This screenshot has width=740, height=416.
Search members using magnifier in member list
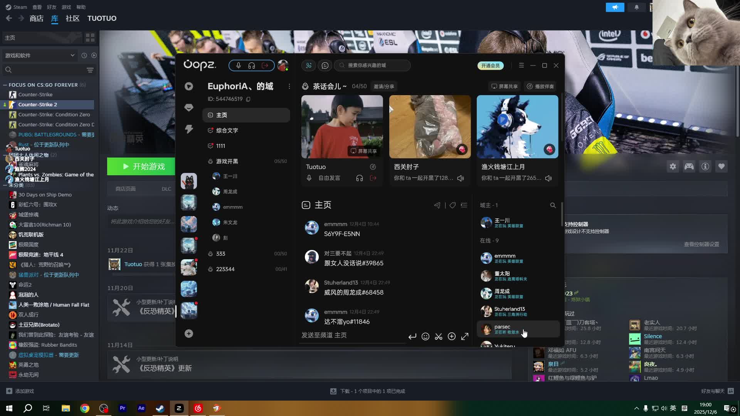click(x=553, y=205)
